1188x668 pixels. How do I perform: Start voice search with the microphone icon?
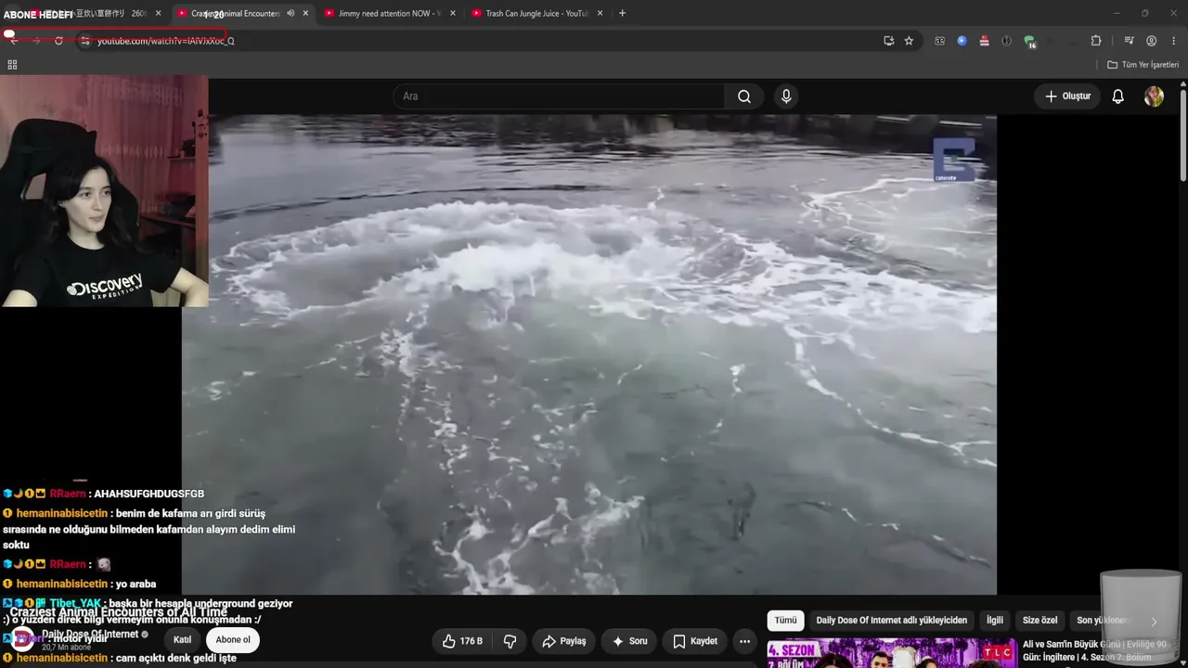pyautogui.click(x=786, y=96)
